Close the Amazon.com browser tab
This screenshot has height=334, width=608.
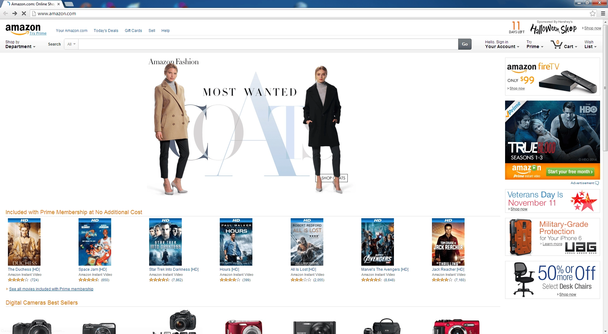tap(59, 4)
